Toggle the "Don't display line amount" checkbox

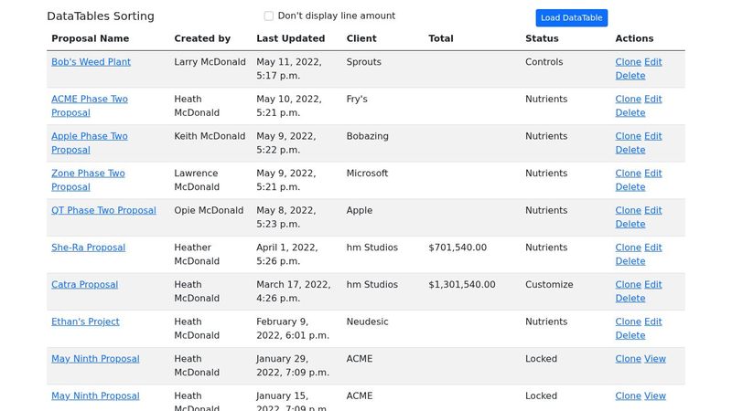269,16
